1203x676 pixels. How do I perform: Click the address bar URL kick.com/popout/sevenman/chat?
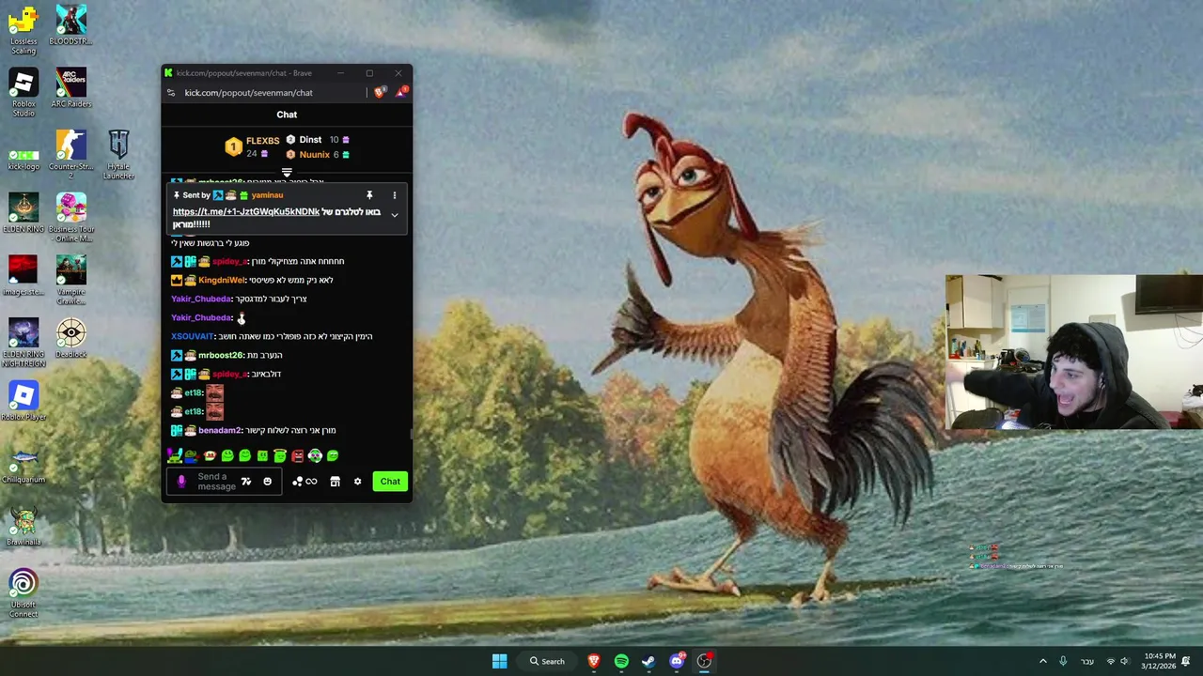[249, 93]
